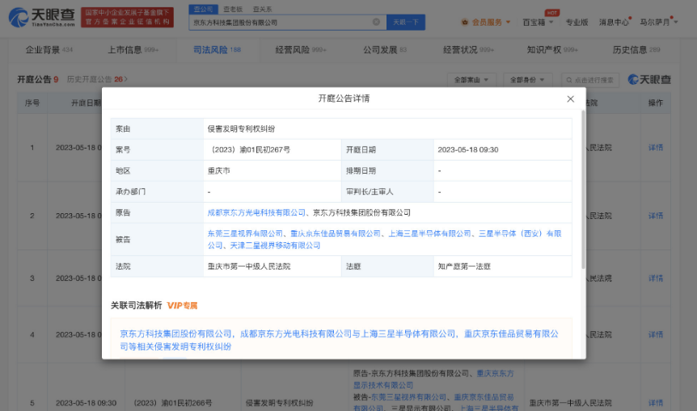
Task: Close the 开庭公告详情 dialog
Action: pos(570,99)
